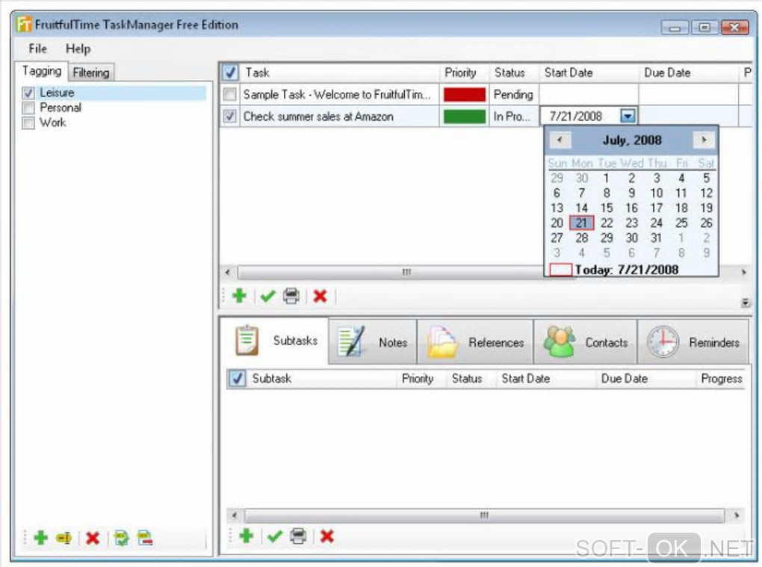Viewport: 762px width, 567px height.
Task: Click the Start Date column header in task list
Action: tap(589, 73)
